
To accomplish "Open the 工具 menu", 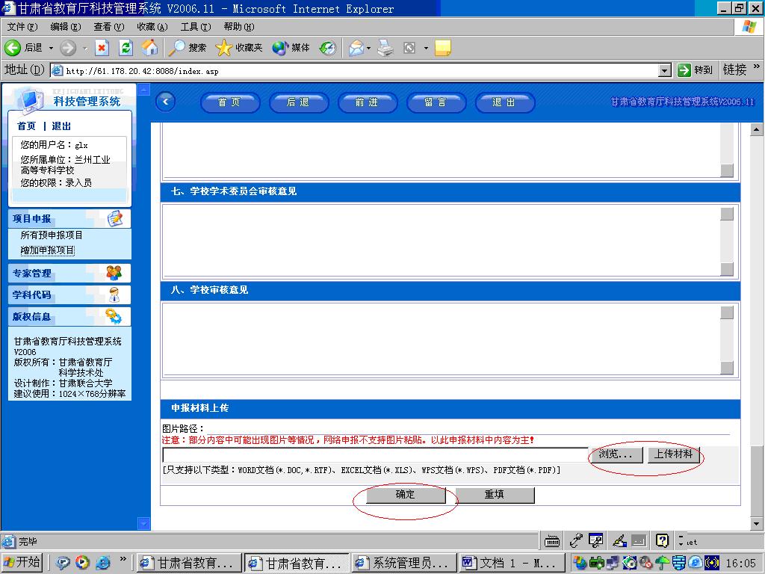I will point(194,27).
